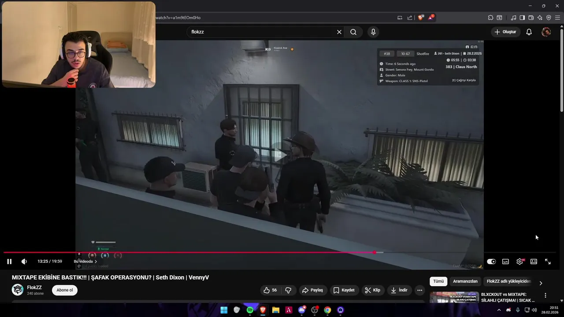Image resolution: width=564 pixels, height=317 pixels.
Task: Click the page vertical scrollbar
Action: [561, 70]
